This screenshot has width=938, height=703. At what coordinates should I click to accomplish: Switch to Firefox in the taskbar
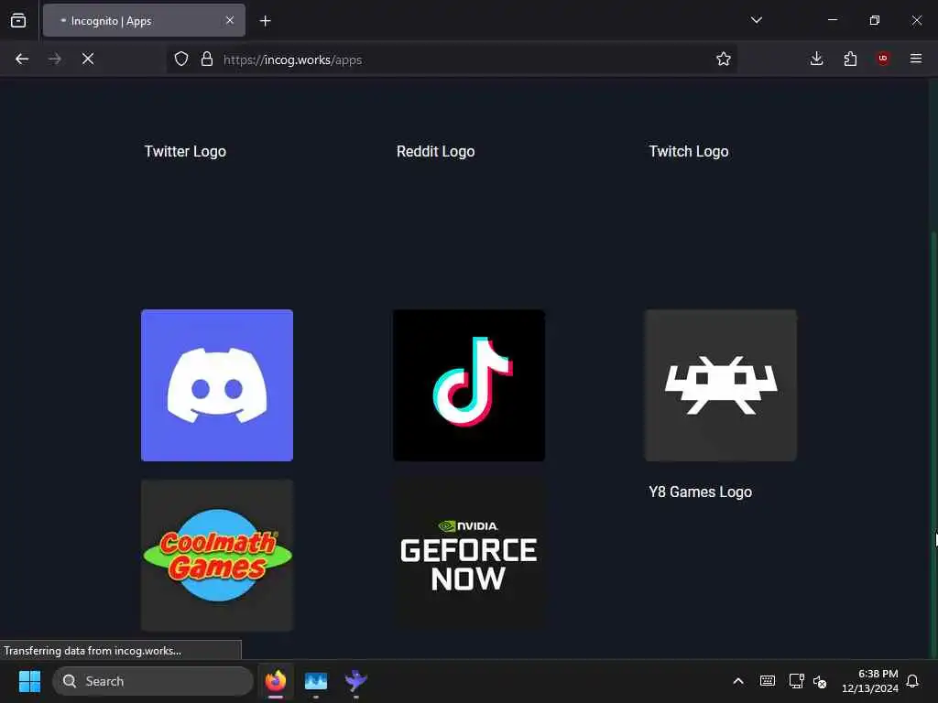tap(276, 681)
